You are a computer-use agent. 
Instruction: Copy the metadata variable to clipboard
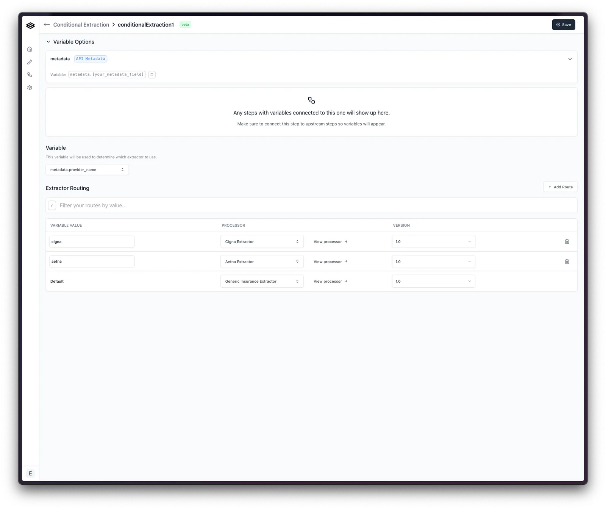(x=152, y=75)
